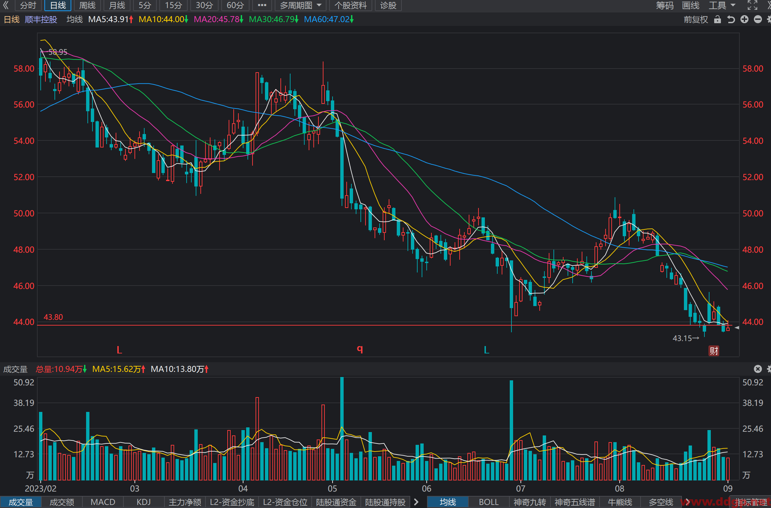771x508 pixels.
Task: Open the 个股资料 stock info page
Action: (350, 5)
